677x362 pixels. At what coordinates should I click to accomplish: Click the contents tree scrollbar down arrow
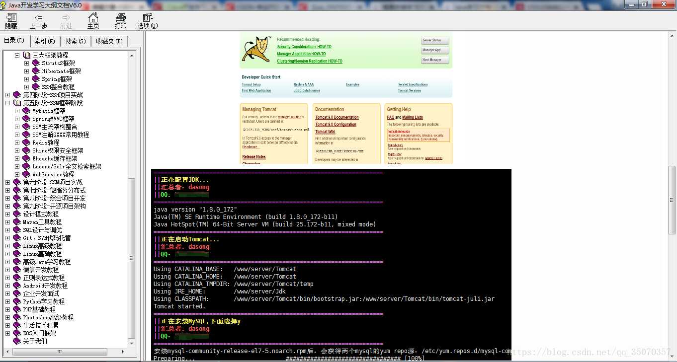click(x=132, y=343)
